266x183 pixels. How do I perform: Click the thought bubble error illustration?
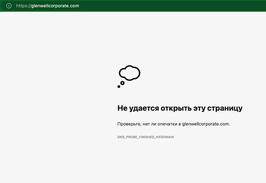129,76
